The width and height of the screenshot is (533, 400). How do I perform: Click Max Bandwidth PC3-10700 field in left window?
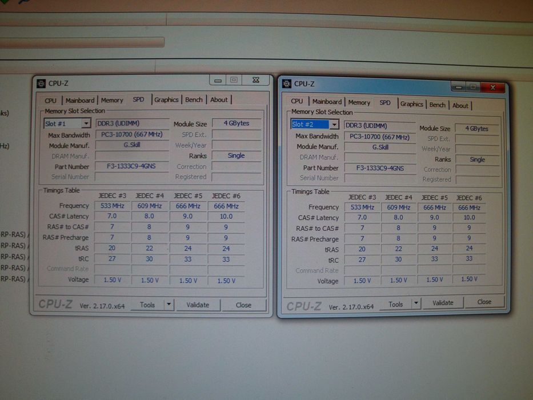point(132,134)
